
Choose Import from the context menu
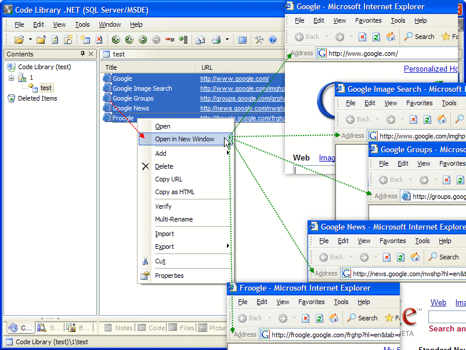[164, 234]
